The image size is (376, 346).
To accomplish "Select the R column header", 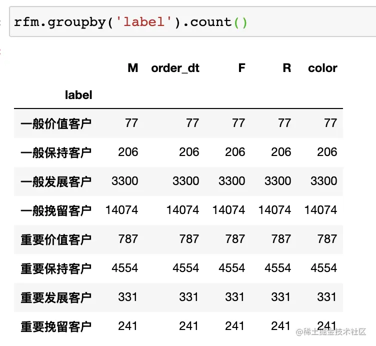I will coord(287,68).
